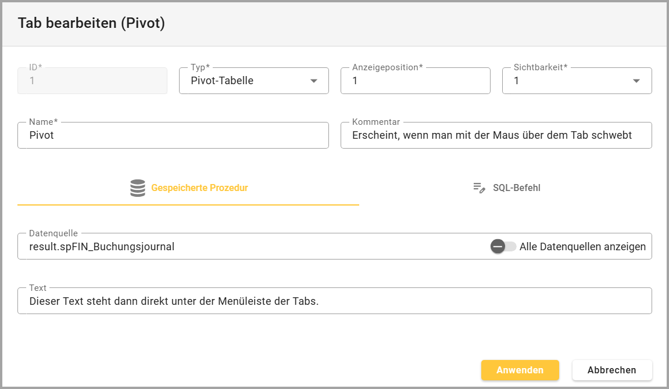Click the 'Alle Datenquellen anzeigen' label text
669x389 pixels.
pos(582,247)
